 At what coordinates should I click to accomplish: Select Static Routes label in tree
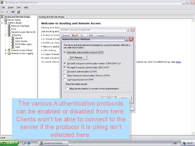(x=21, y=41)
